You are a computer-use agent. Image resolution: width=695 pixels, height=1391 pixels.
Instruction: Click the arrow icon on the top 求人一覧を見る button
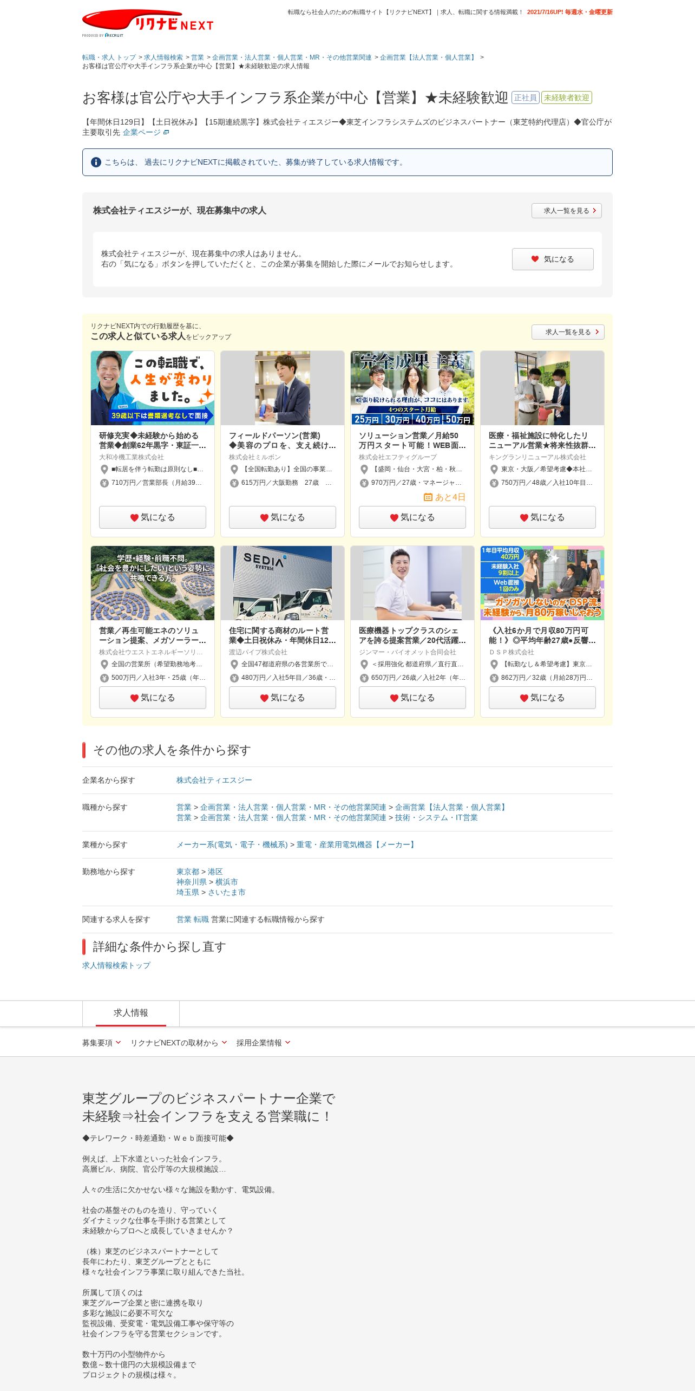pos(594,211)
